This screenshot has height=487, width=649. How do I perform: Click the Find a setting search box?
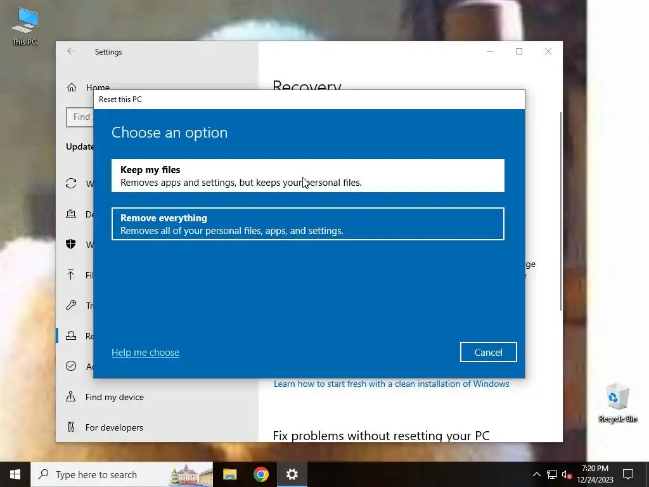click(80, 117)
